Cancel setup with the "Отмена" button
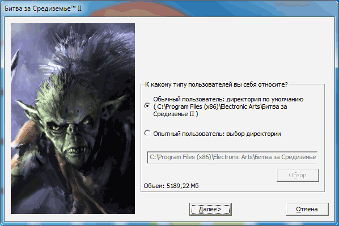339x226 pixels. 307,209
